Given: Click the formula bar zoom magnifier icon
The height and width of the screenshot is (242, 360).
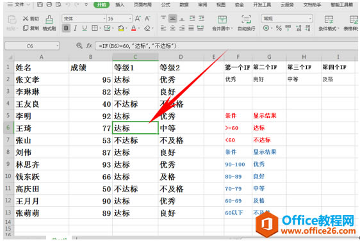Looking at the screenshot, I should [79, 45].
